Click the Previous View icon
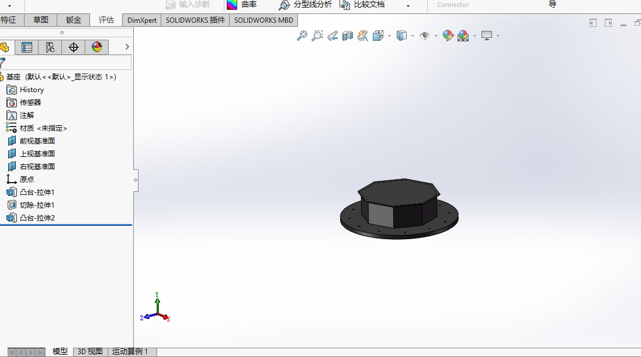641x357 pixels. click(332, 36)
